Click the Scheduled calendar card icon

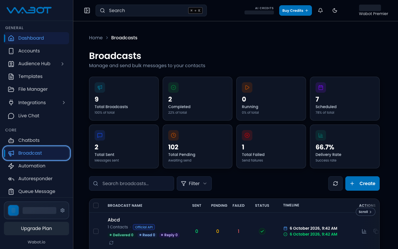pyautogui.click(x=321, y=87)
